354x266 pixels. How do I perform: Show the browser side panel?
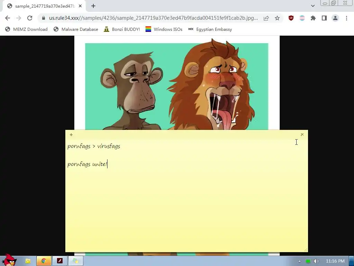pyautogui.click(x=324, y=18)
